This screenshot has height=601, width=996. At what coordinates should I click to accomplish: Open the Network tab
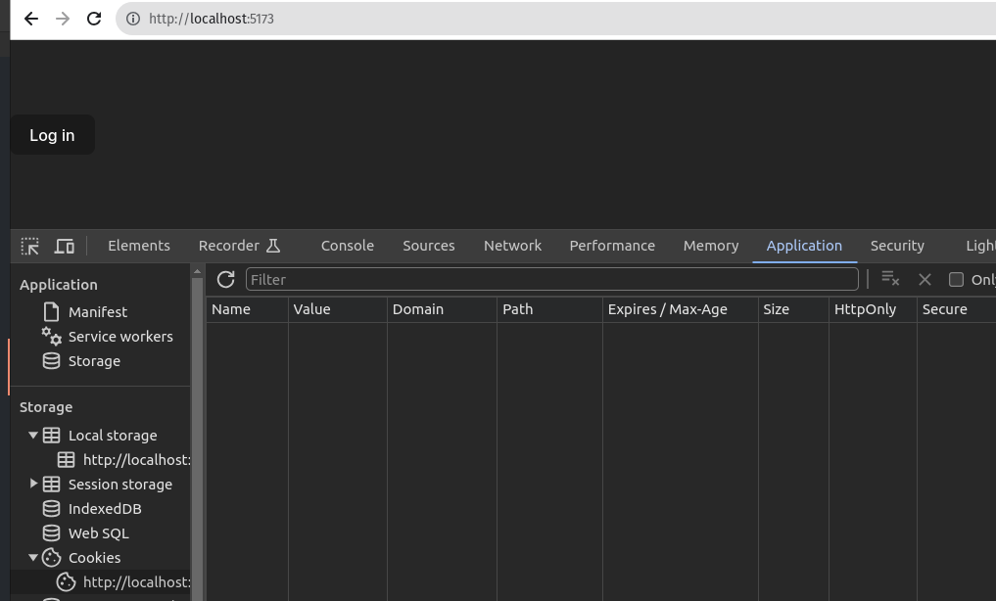click(x=512, y=246)
